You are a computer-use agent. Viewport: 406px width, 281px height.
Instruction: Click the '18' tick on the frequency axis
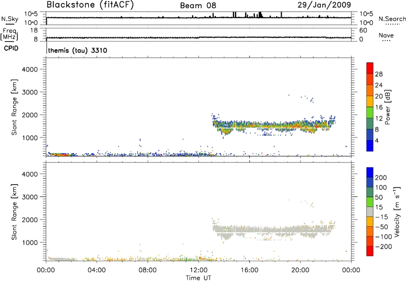click(x=34, y=30)
